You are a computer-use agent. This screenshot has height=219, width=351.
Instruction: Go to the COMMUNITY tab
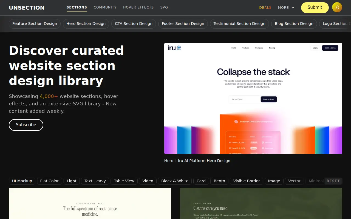[x=105, y=7]
